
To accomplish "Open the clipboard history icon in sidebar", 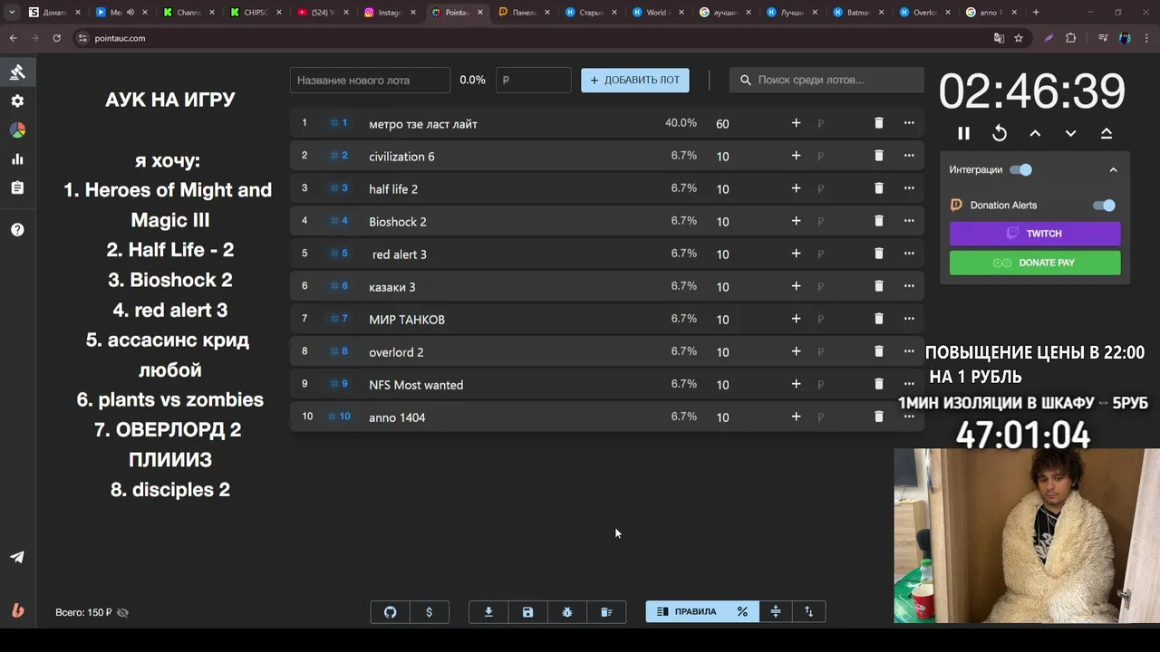I will [17, 188].
